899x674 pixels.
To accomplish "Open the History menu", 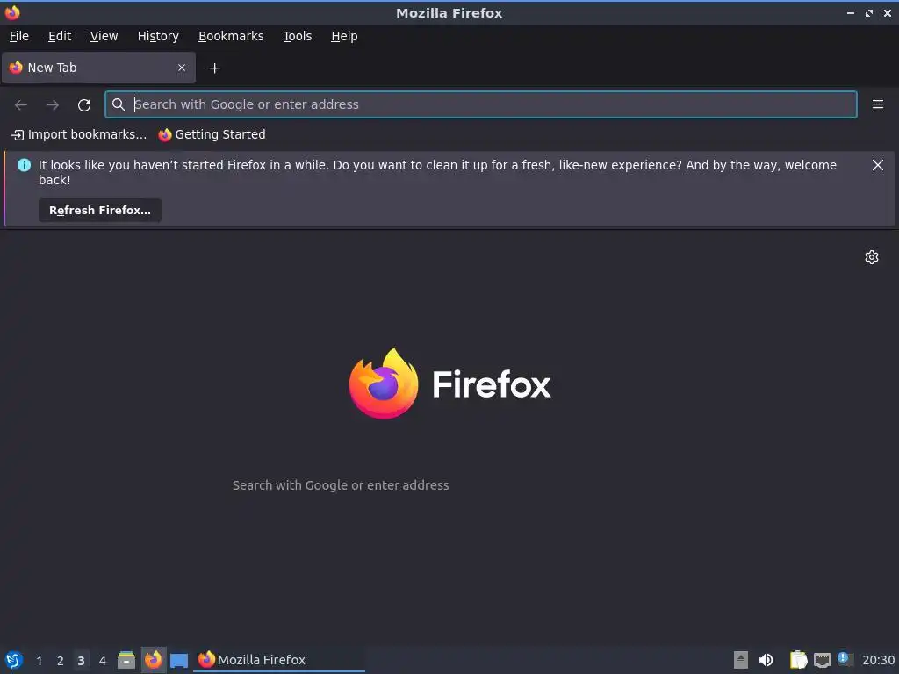I will coord(158,36).
